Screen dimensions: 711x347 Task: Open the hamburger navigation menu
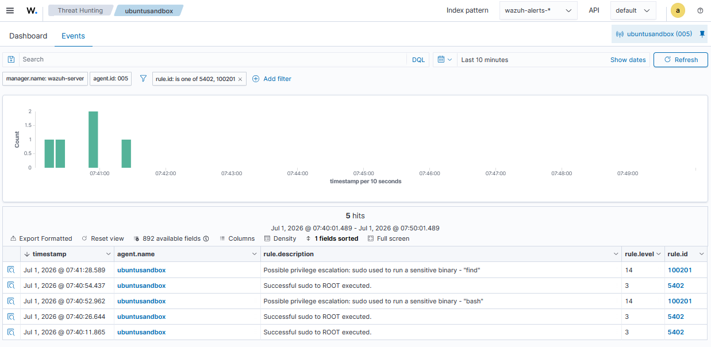click(10, 10)
